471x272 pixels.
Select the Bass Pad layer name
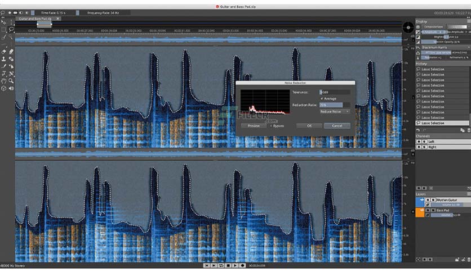[443, 210]
